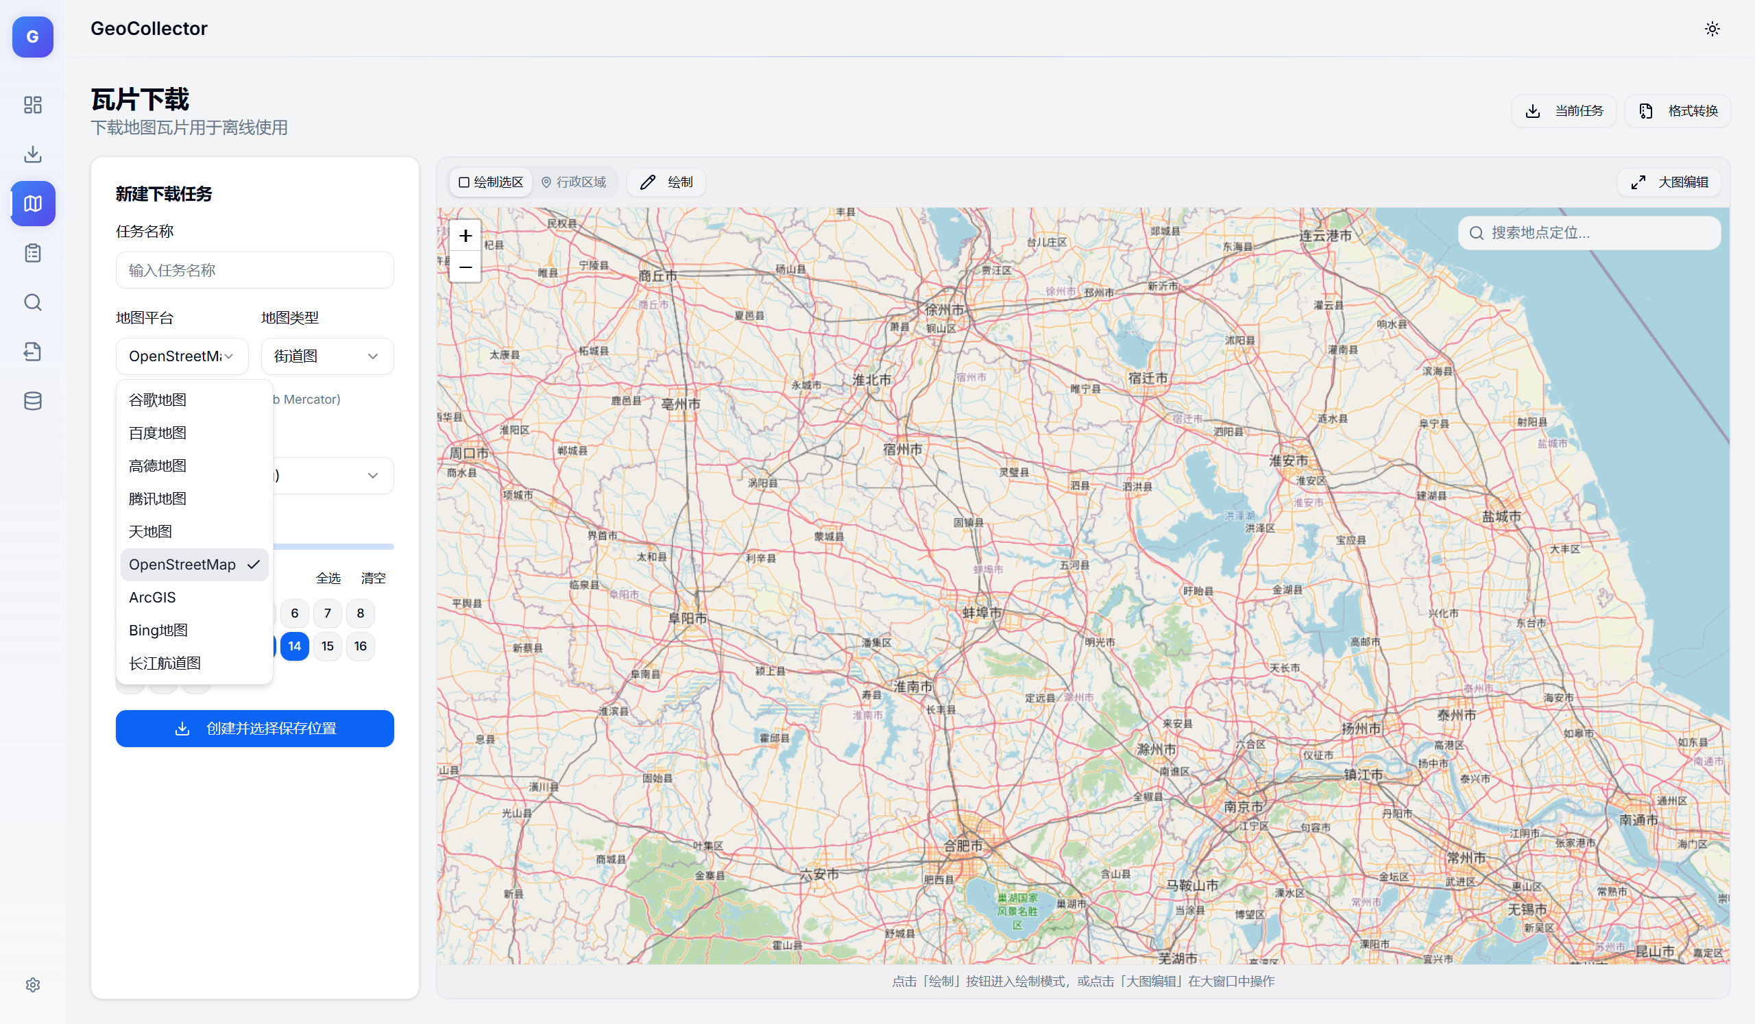This screenshot has width=1755, height=1024.
Task: Toggle the theme with the sun icon
Action: (x=1712, y=29)
